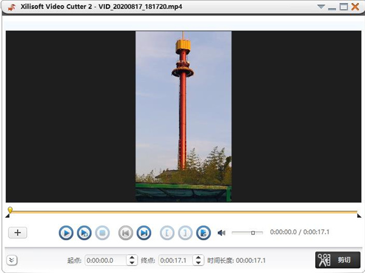Minimize the Video Cutter window
Image resolution: width=365 pixels, height=273 pixels.
[332, 9]
